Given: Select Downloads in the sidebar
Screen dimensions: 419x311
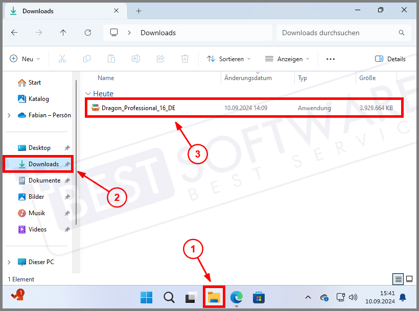Looking at the screenshot, I should coord(43,164).
